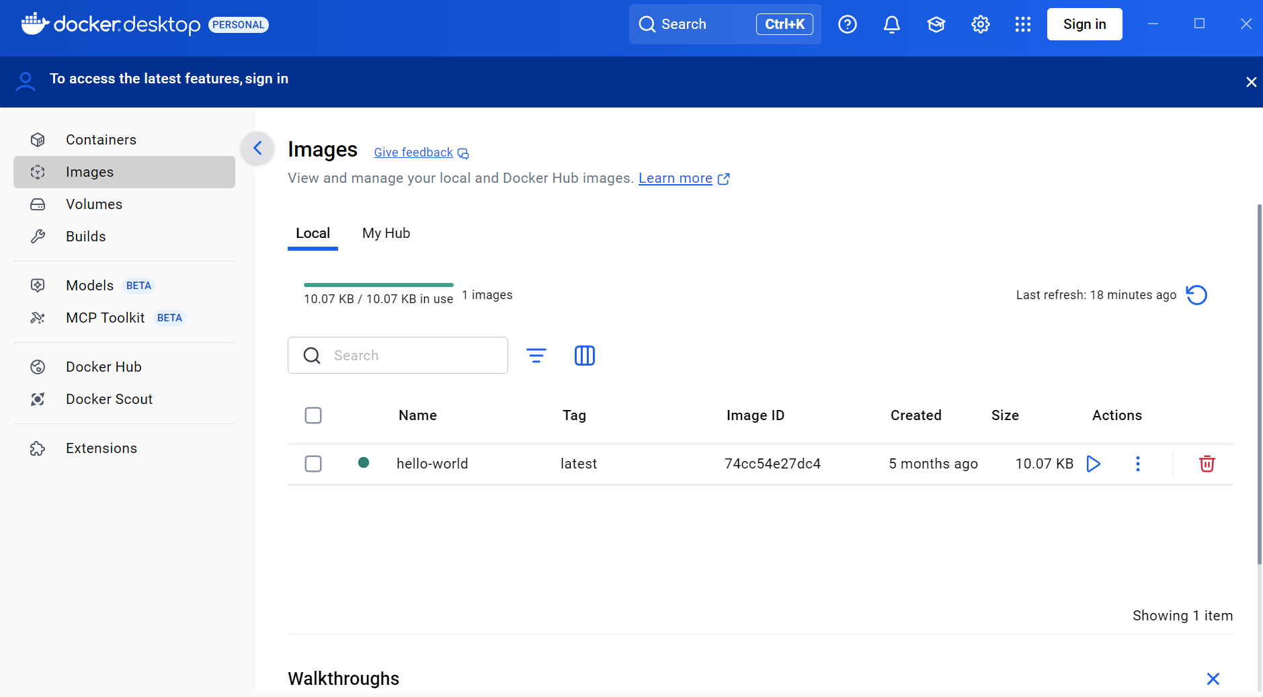Open the learning center graduation cap icon
Image resolution: width=1263 pixels, height=697 pixels.
936,24
